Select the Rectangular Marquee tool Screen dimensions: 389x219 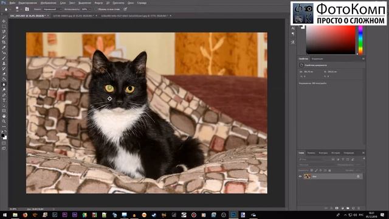(4, 26)
